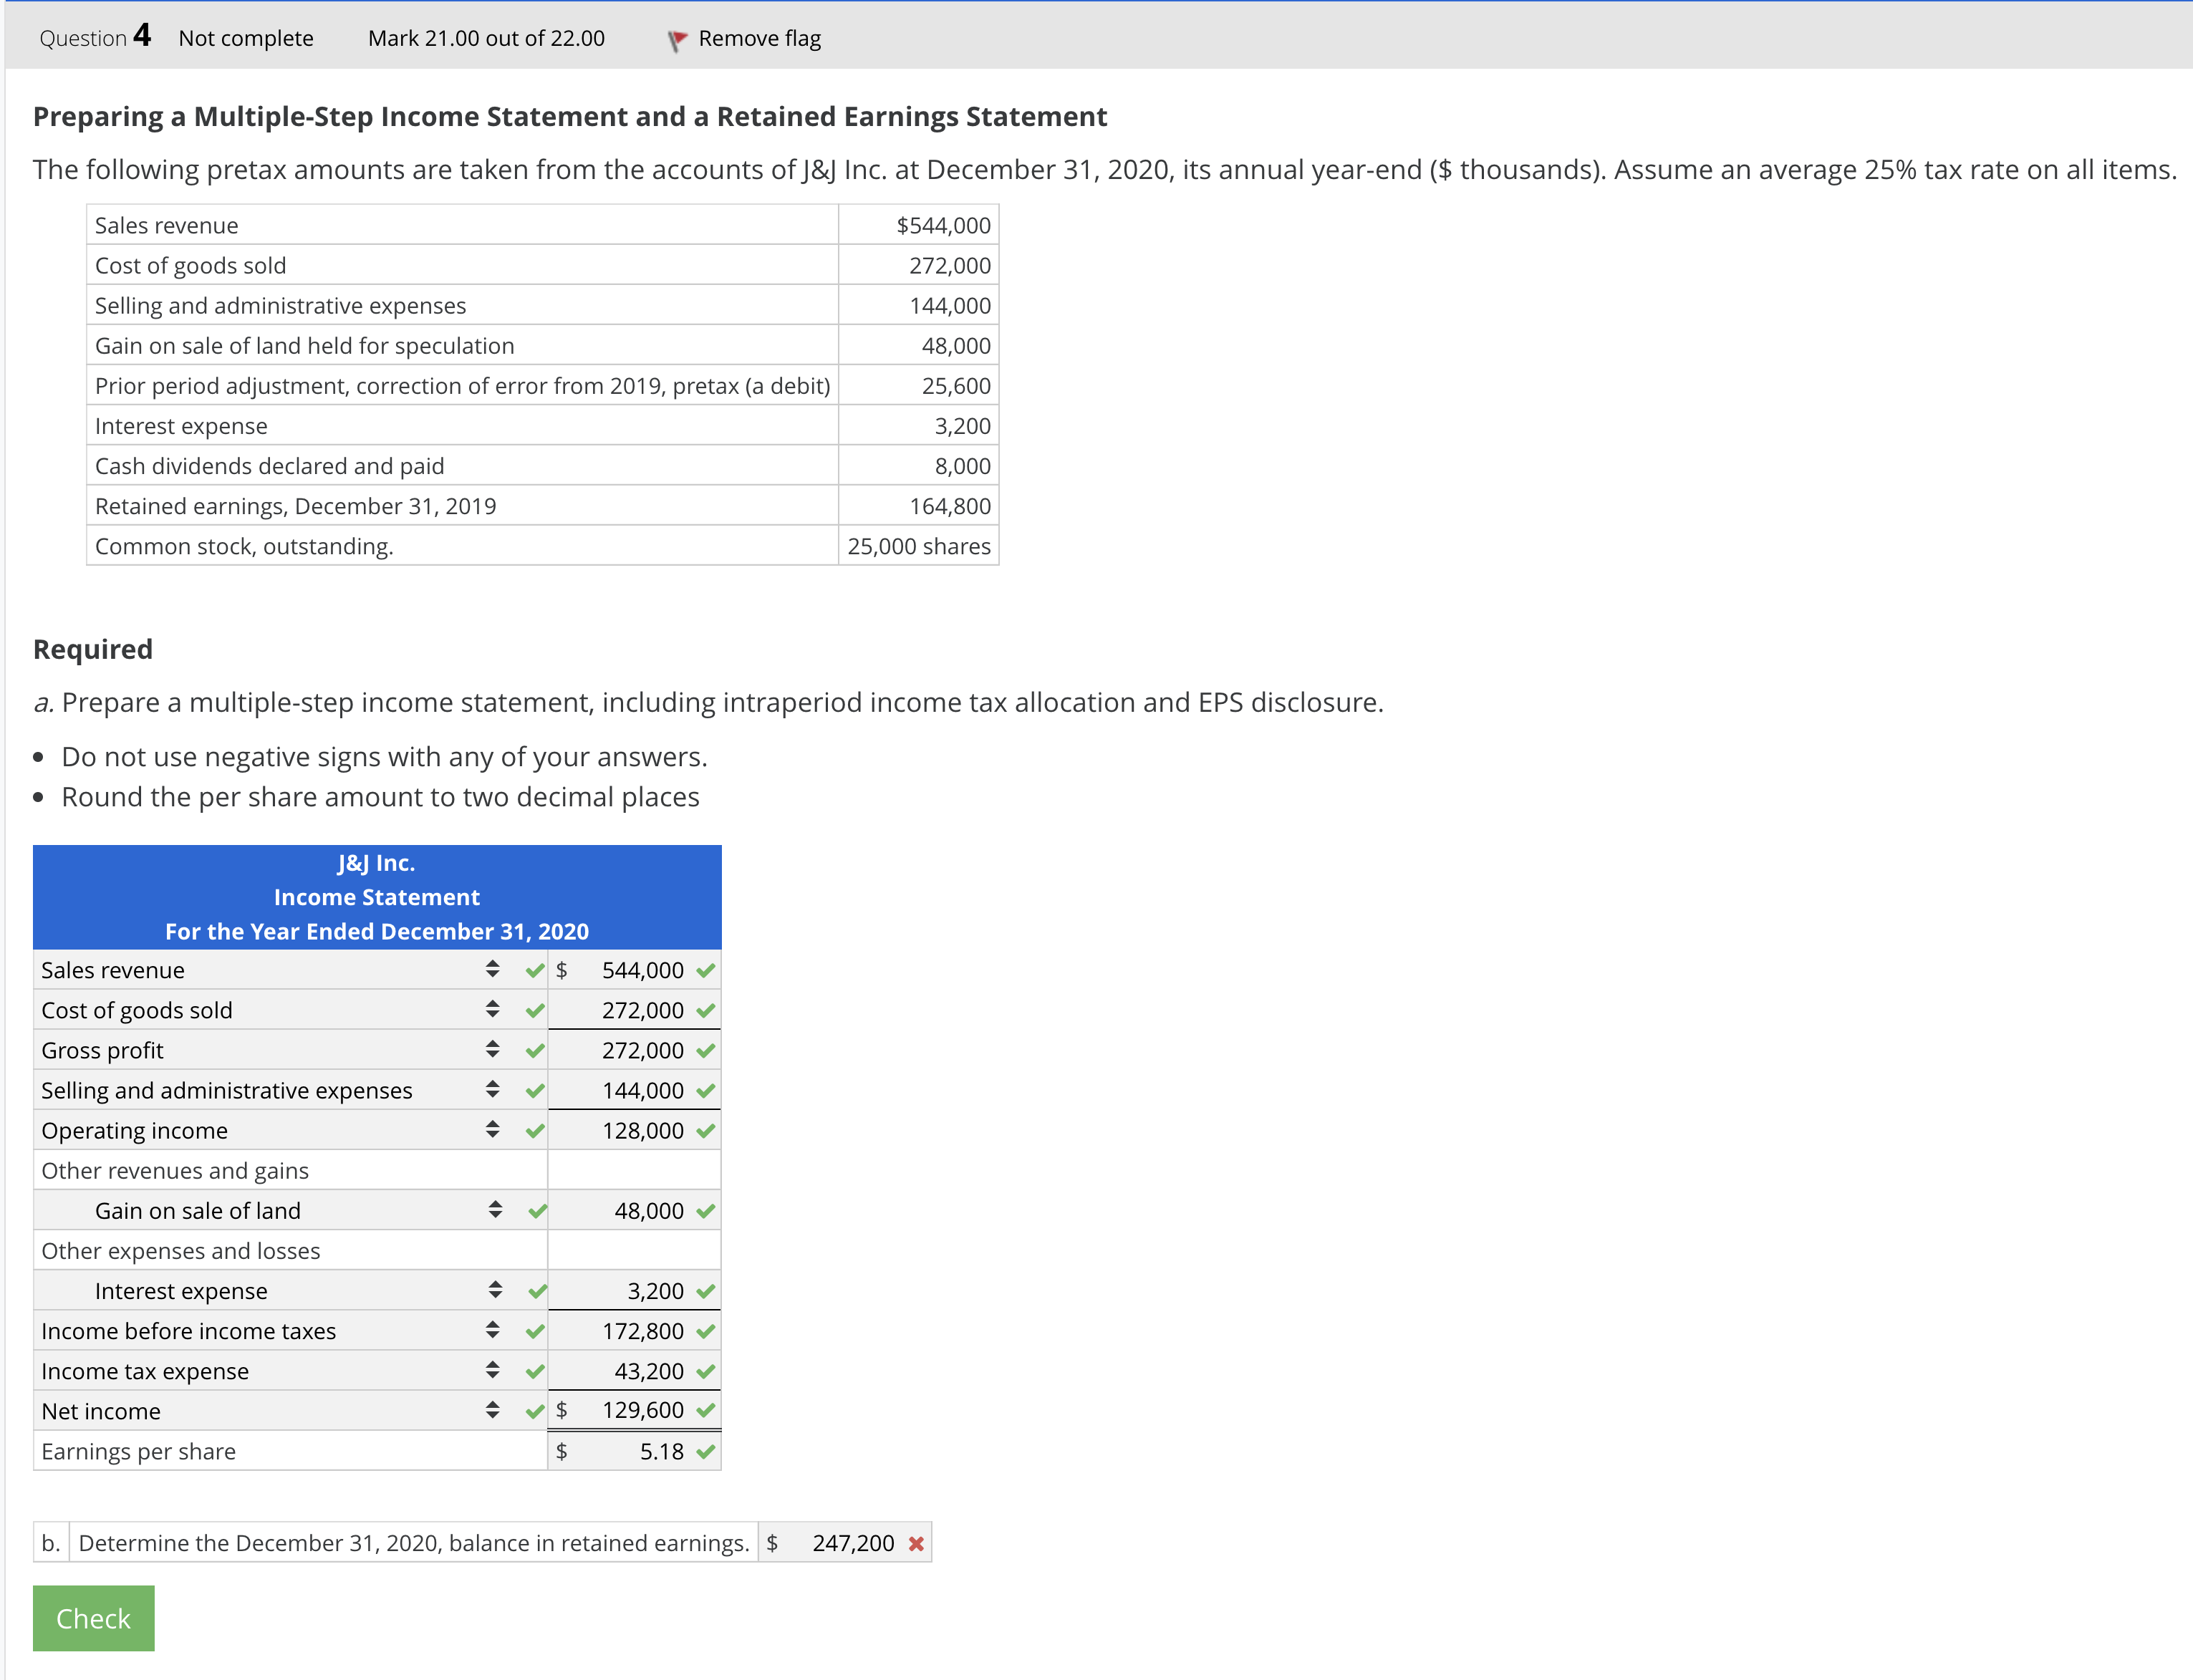Click the green checkmark beside Earnings per share
Viewport: 2193px width, 1680px height.
click(x=707, y=1451)
